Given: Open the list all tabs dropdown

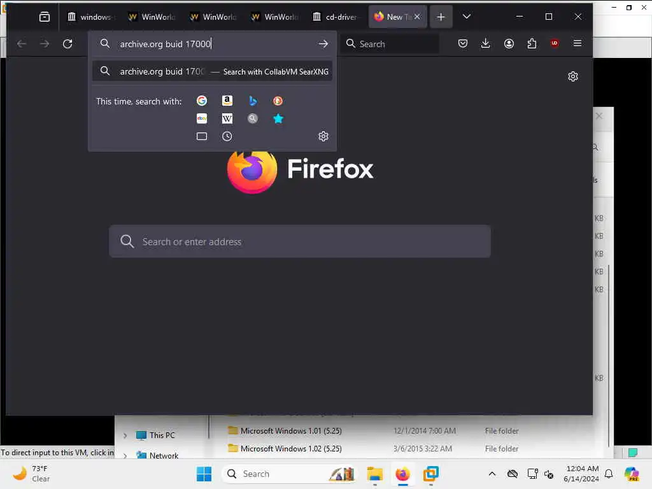Looking at the screenshot, I should pyautogui.click(x=467, y=17).
